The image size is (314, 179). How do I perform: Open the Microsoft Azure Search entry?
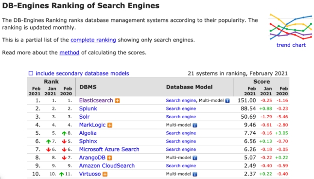coord(109,149)
